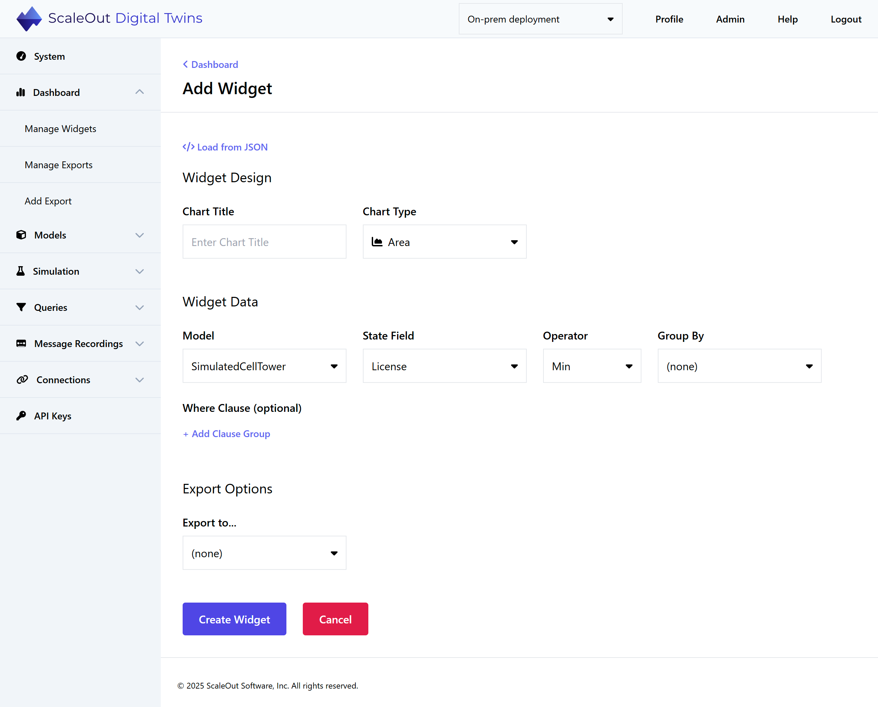Expand the Simulation sidebar section
This screenshot has width=878, height=707.
[140, 271]
